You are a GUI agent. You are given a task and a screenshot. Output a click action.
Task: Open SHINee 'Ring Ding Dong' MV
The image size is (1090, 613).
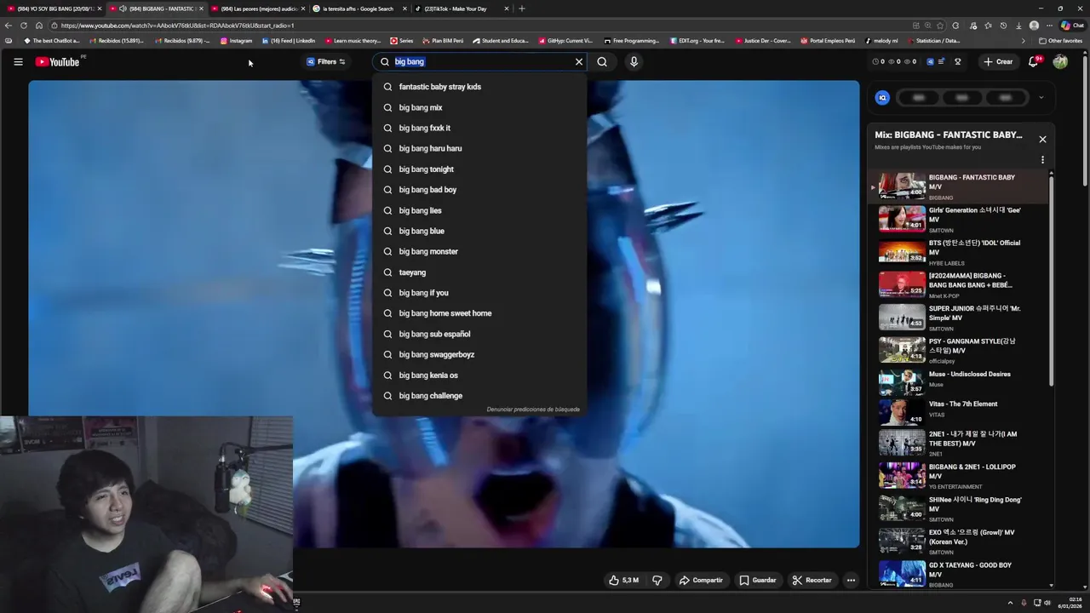coord(958,508)
